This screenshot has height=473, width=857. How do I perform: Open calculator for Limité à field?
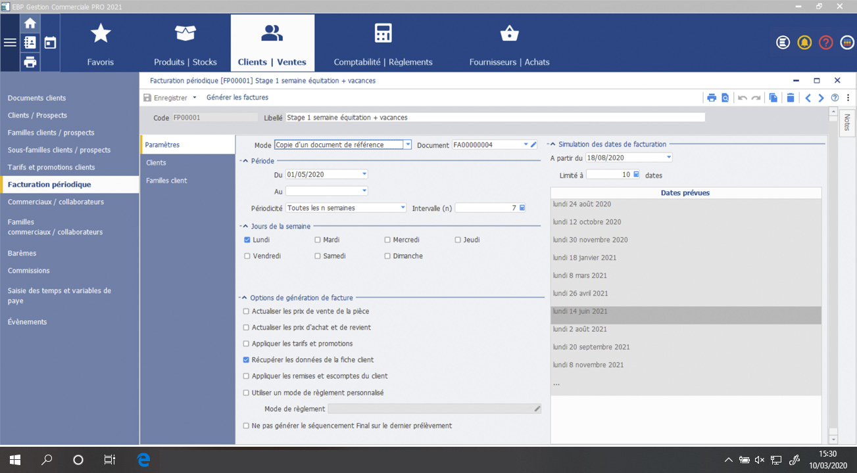click(x=636, y=175)
